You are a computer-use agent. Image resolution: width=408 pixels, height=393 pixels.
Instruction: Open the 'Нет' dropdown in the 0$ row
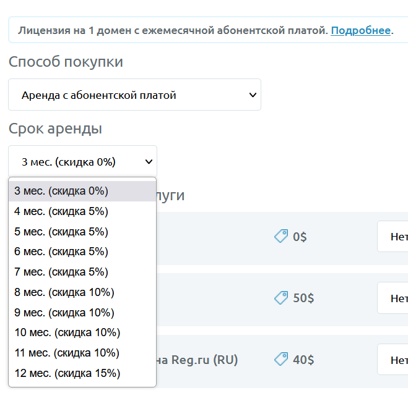click(x=393, y=237)
